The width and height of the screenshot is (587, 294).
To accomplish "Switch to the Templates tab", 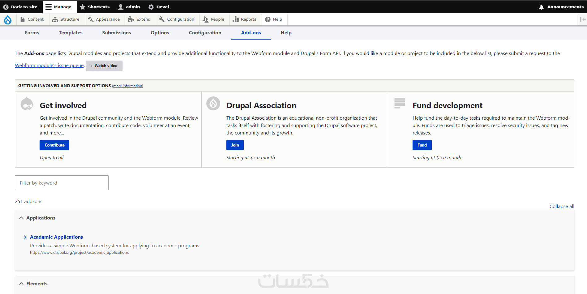I will pos(71,32).
